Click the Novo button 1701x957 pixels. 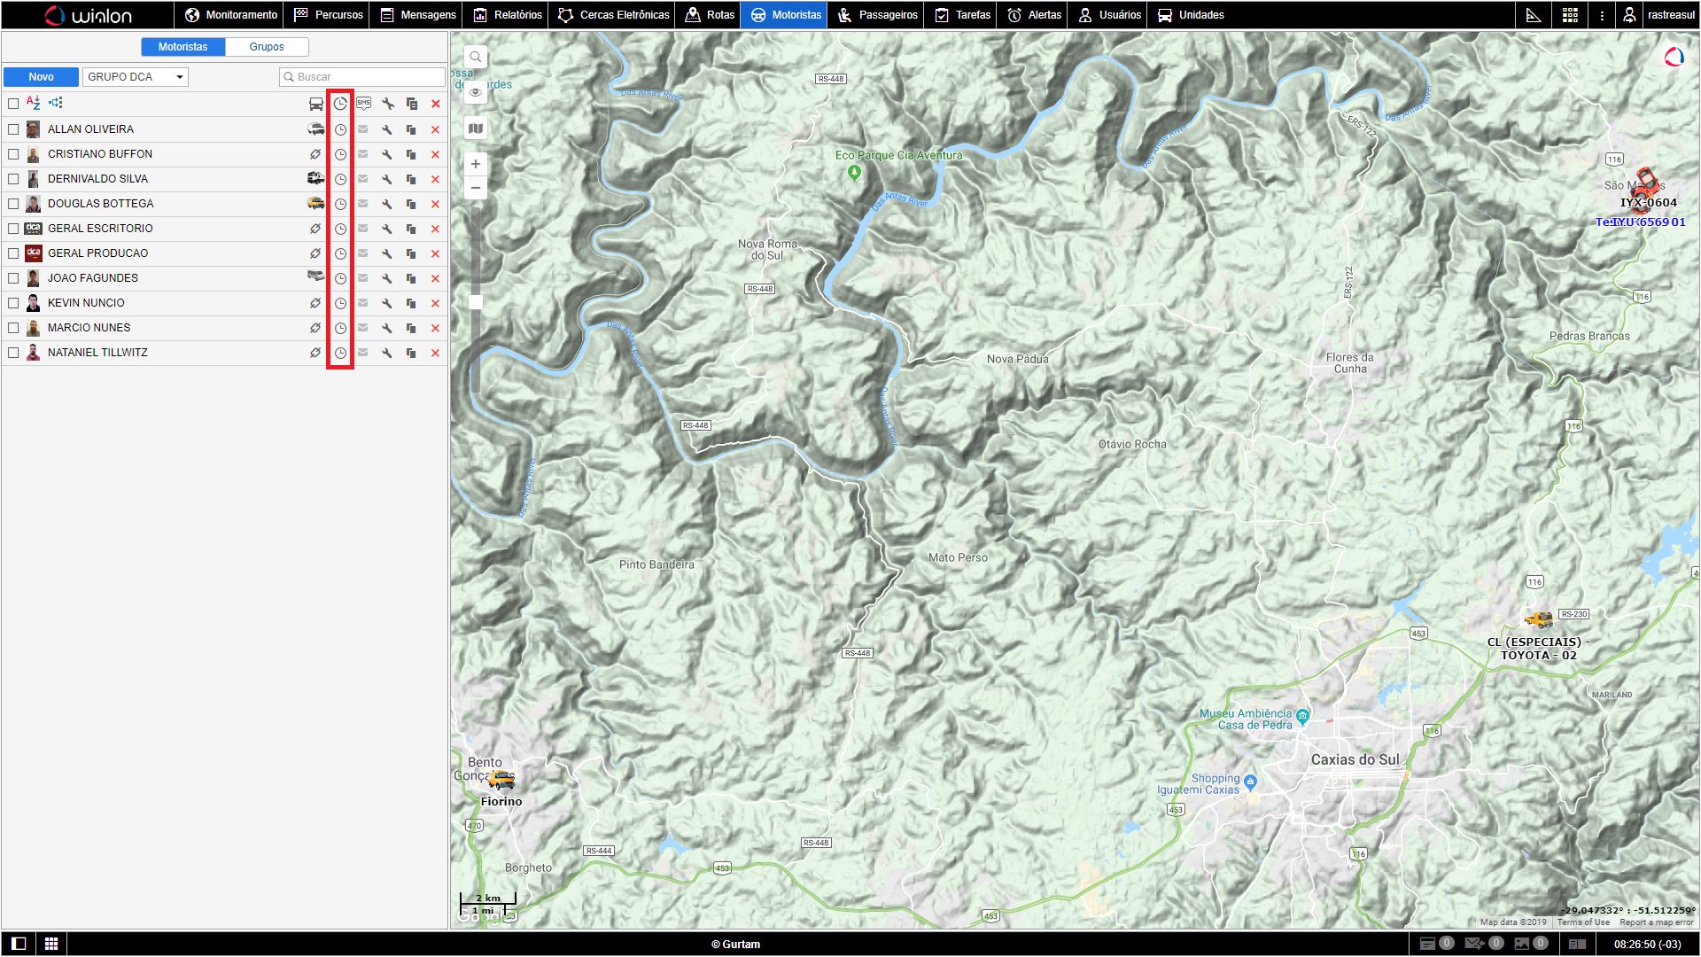click(41, 77)
